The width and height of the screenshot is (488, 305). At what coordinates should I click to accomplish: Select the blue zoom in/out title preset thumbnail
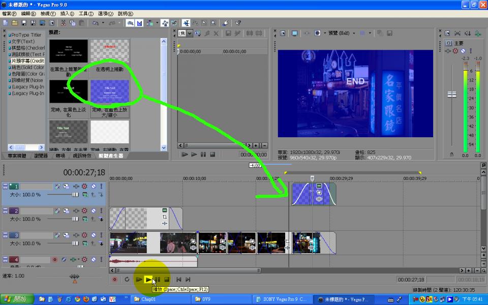pyautogui.click(x=109, y=92)
